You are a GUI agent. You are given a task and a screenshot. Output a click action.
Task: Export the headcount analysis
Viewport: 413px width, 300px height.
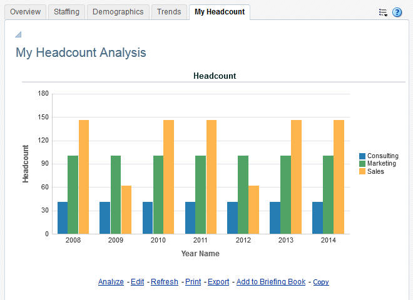tap(218, 282)
